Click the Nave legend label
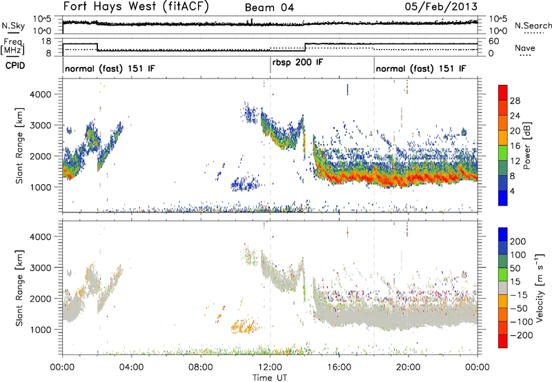552x382 pixels. tap(525, 48)
